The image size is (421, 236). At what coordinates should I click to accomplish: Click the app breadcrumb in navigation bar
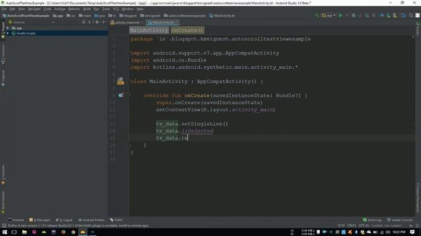click(58, 16)
